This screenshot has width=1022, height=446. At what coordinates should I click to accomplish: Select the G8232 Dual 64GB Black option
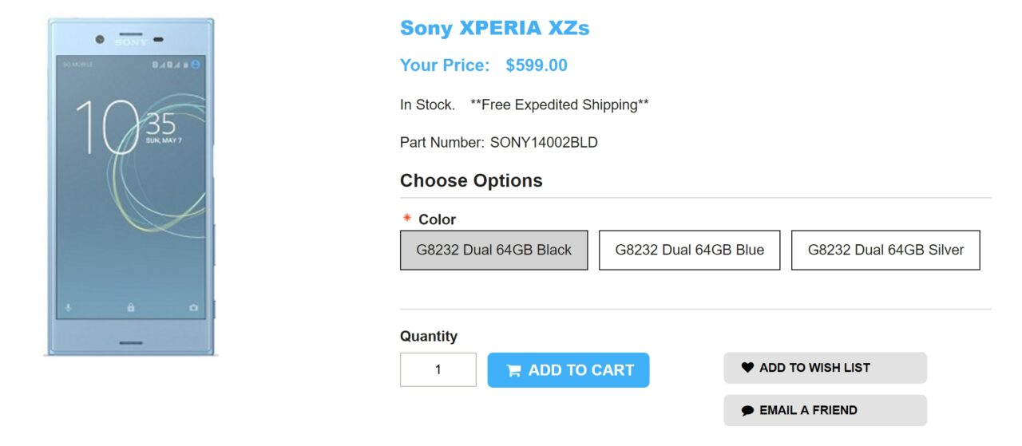point(493,250)
